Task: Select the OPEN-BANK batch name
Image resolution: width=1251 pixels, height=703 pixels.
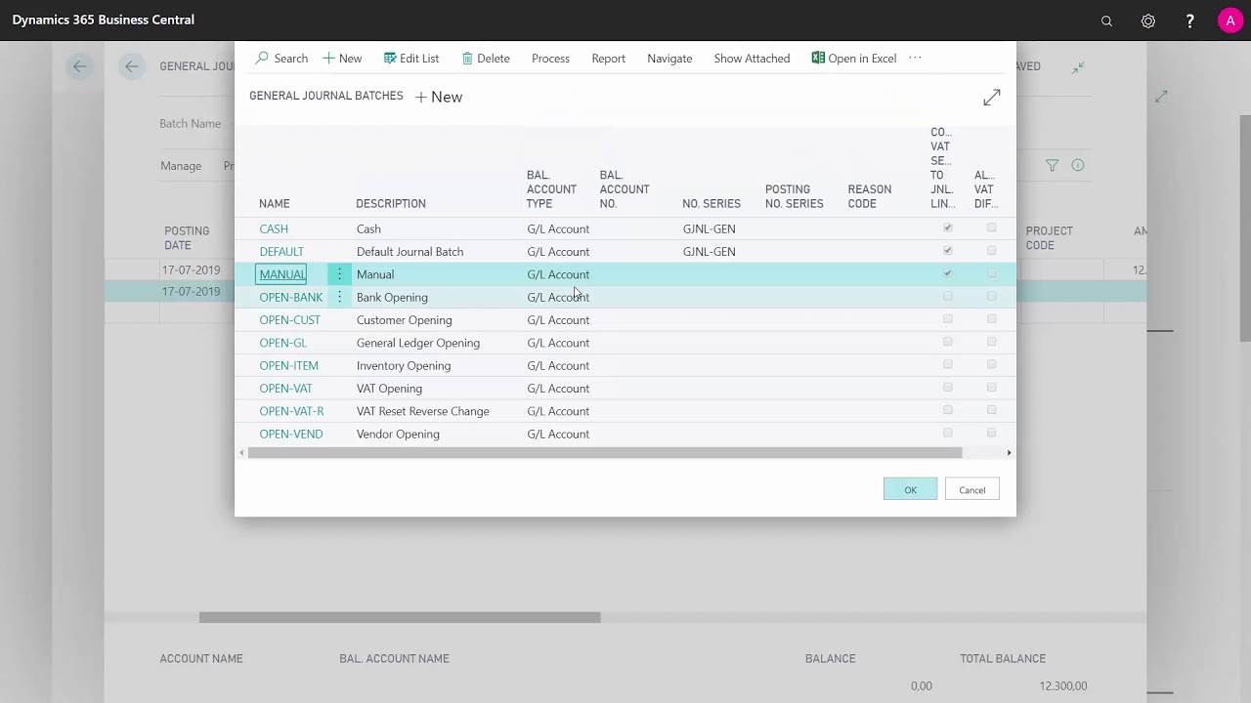Action: 290,297
